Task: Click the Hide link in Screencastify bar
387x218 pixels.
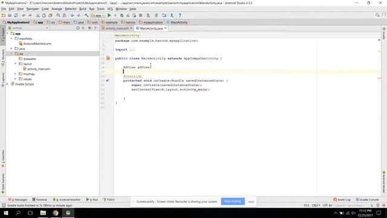Action: coord(251,202)
